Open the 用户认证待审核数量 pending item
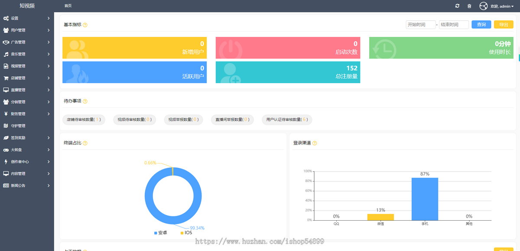This screenshot has height=251, width=520. [x=287, y=120]
